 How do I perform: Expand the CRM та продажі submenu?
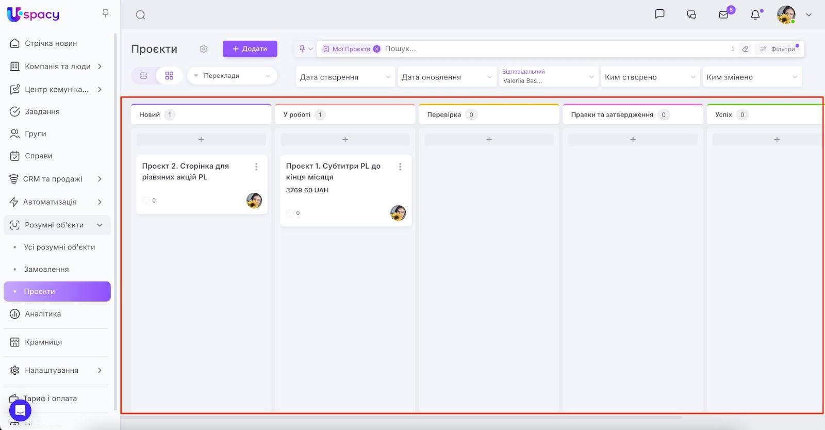coord(100,179)
